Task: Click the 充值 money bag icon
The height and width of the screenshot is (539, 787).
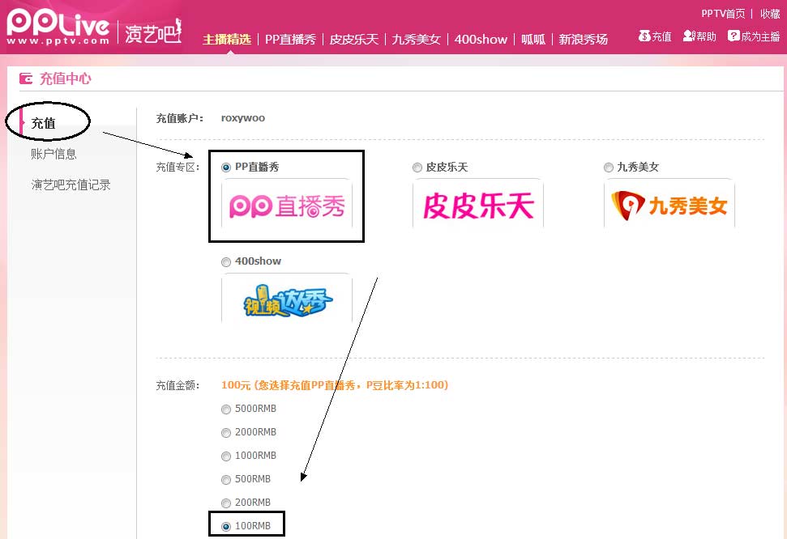Action: (644, 36)
